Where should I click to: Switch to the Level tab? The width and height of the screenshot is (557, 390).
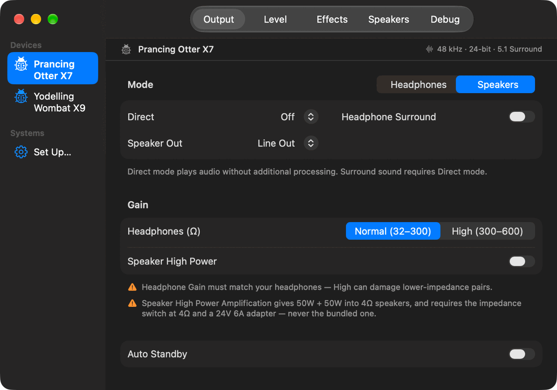pyautogui.click(x=275, y=19)
